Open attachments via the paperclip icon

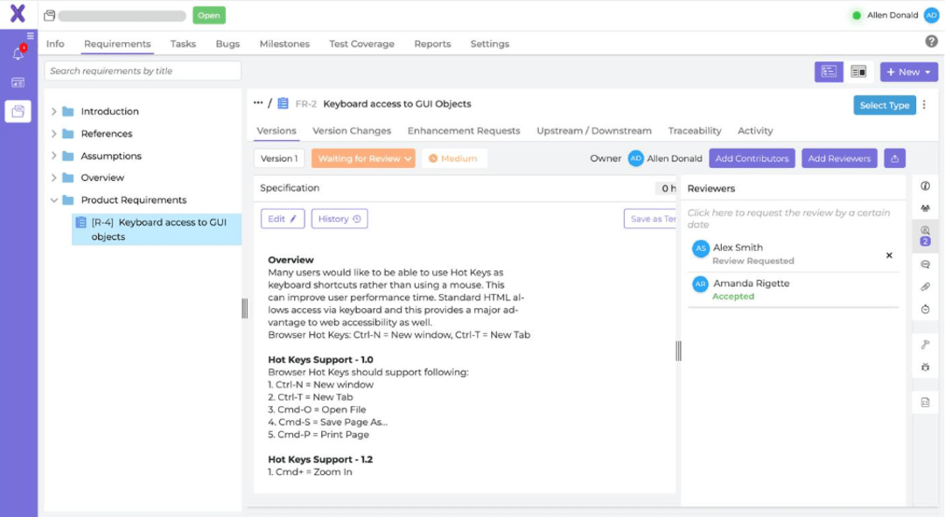click(925, 284)
